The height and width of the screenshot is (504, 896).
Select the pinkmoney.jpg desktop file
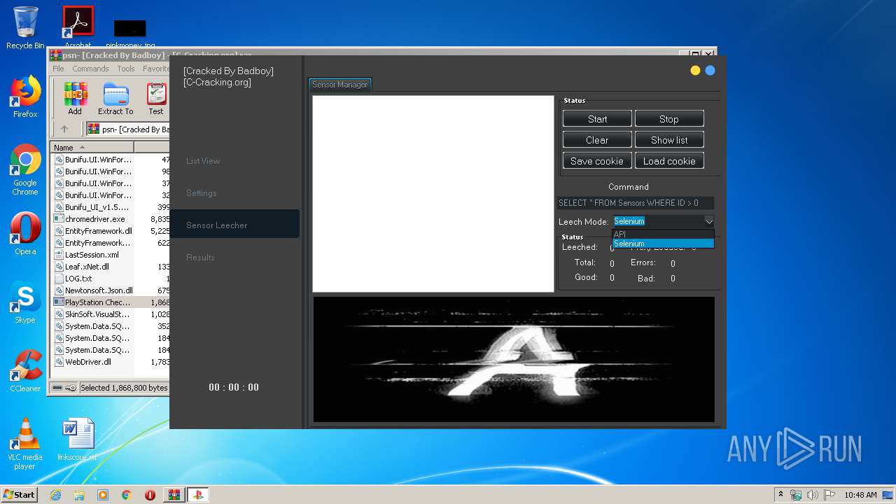coord(130,34)
